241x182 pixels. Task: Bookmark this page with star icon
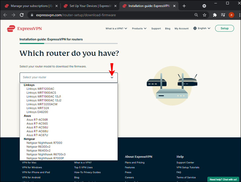click(x=205, y=15)
